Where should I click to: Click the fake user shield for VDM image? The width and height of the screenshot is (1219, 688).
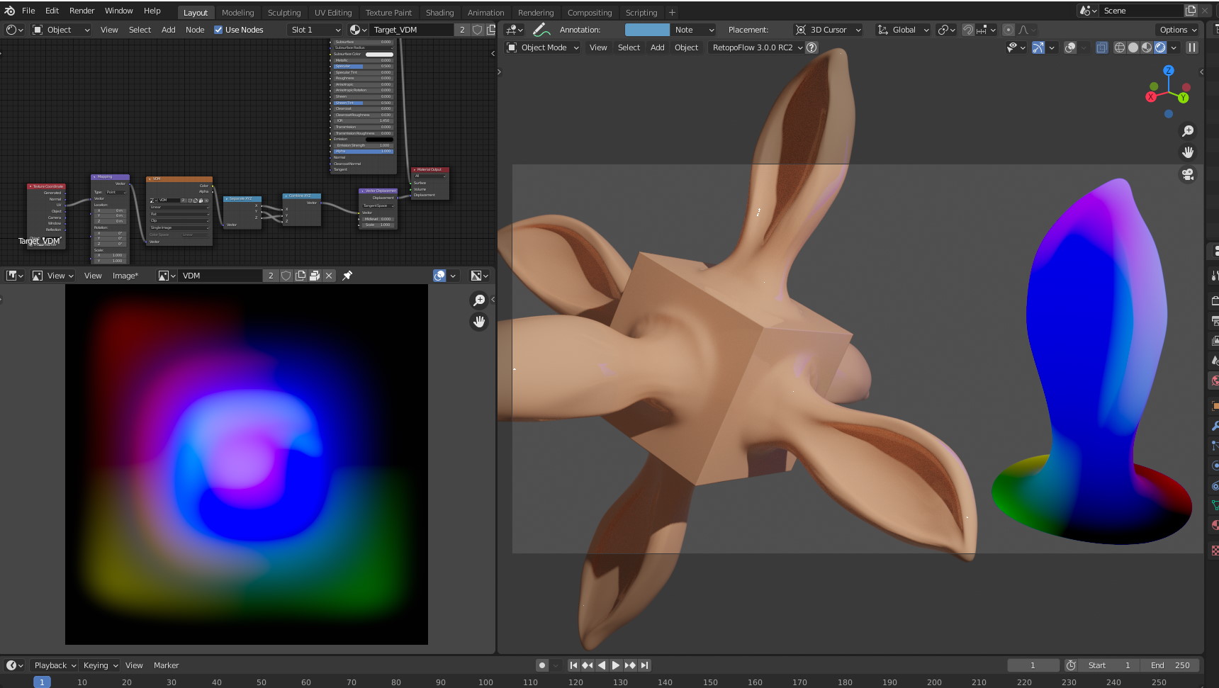pos(286,276)
